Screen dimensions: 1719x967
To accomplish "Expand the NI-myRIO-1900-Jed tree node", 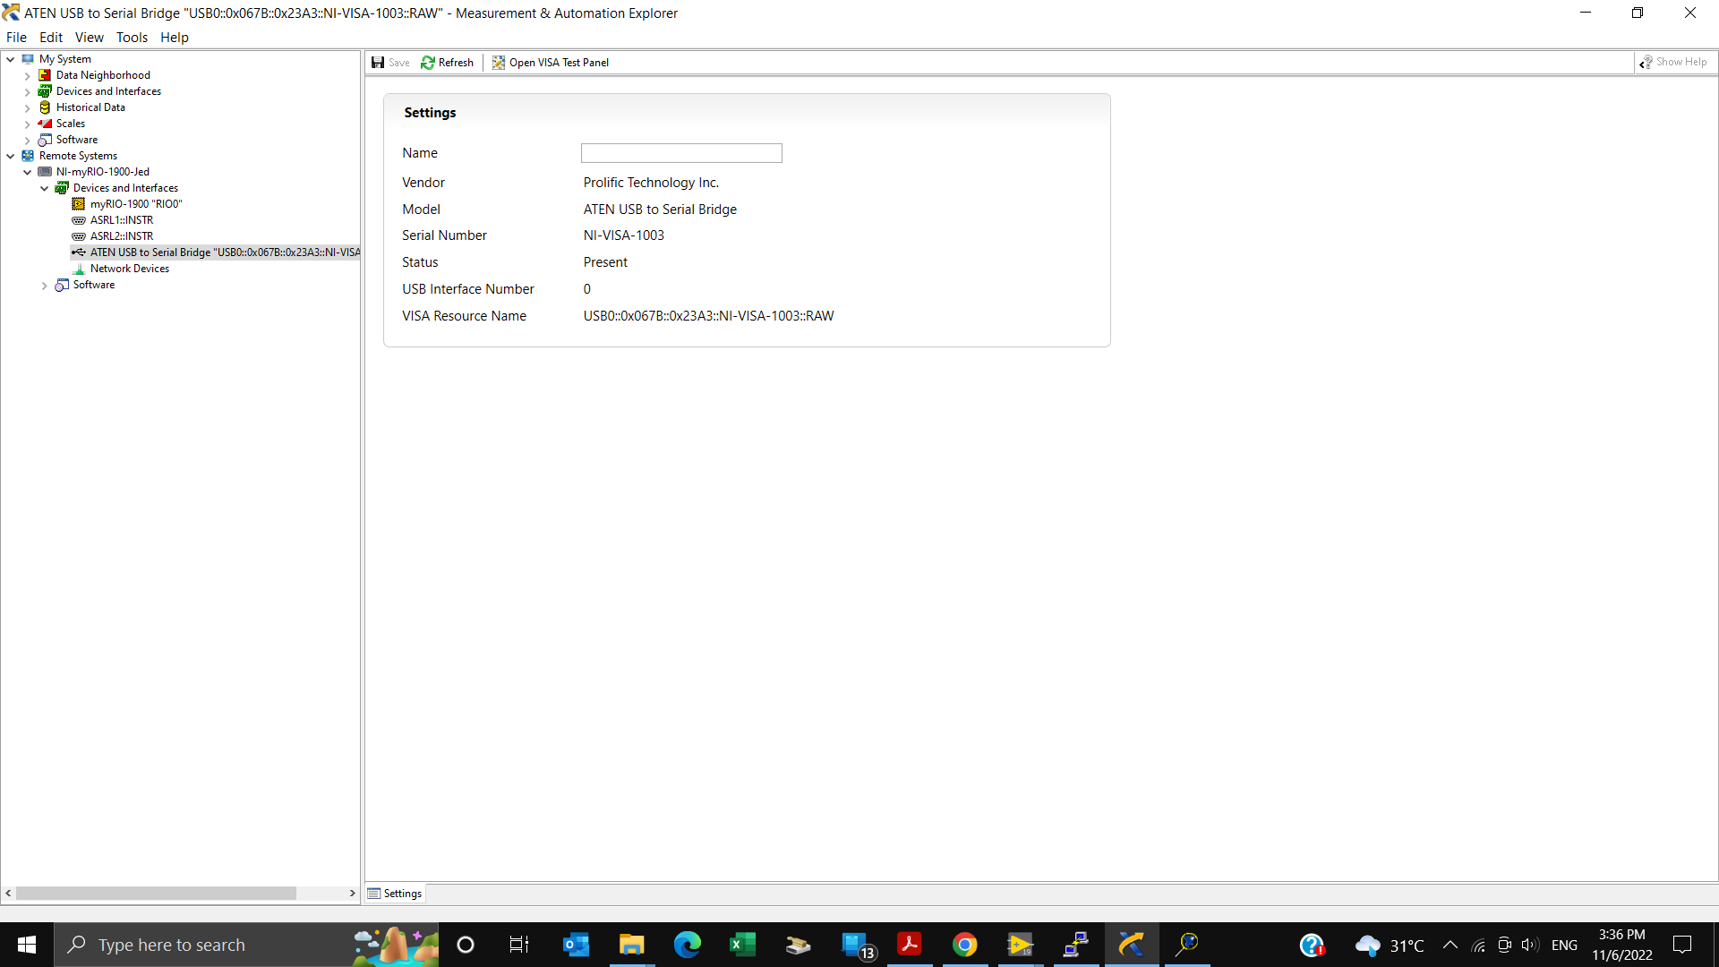I will click(26, 171).
